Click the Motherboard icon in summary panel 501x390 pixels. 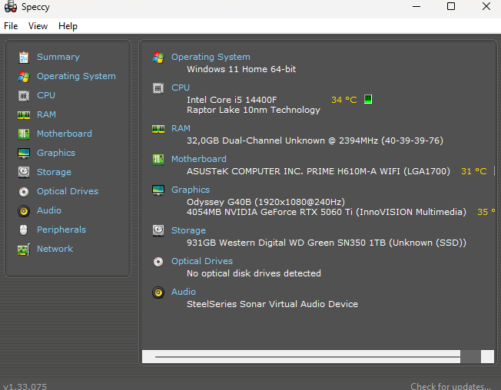158,159
